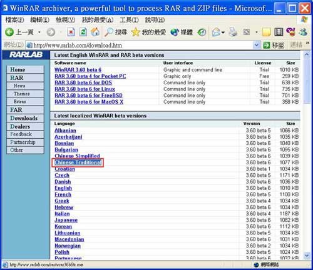
Task: Click the Other sidebar button
Action: [x=25, y=150]
